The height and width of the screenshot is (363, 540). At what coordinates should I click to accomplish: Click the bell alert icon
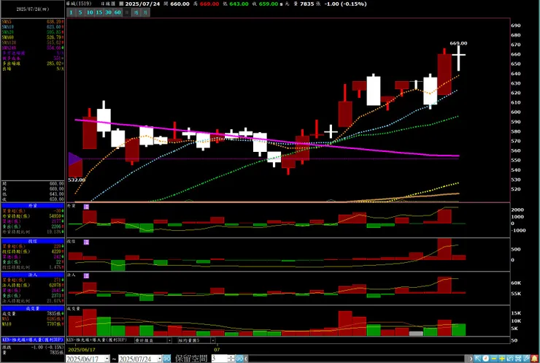click(x=534, y=359)
